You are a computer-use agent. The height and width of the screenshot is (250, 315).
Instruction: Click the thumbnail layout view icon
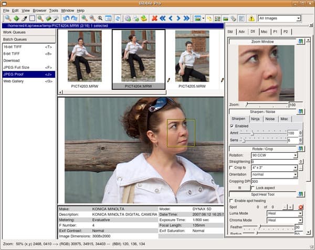click(217, 18)
